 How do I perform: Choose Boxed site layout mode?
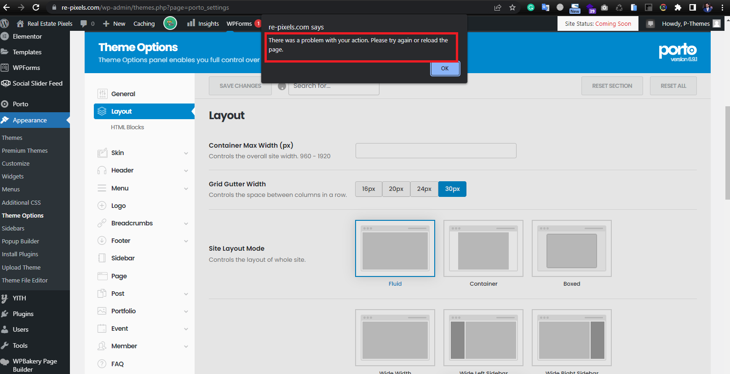[572, 248]
